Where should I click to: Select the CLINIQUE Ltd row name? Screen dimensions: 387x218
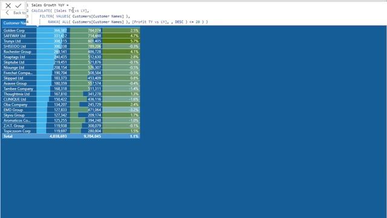pos(15,99)
